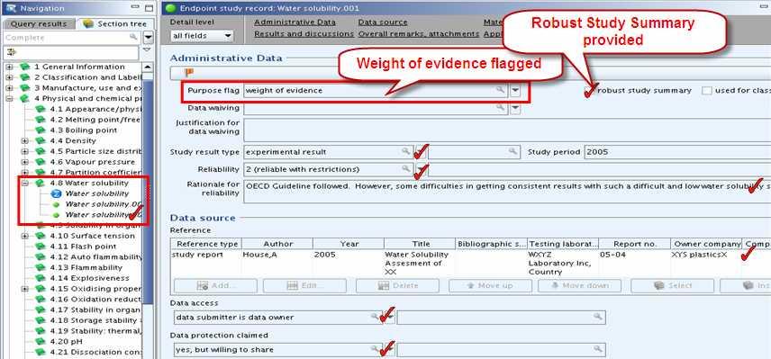Click the orange flag icon under Administrative Data

[x=189, y=73]
